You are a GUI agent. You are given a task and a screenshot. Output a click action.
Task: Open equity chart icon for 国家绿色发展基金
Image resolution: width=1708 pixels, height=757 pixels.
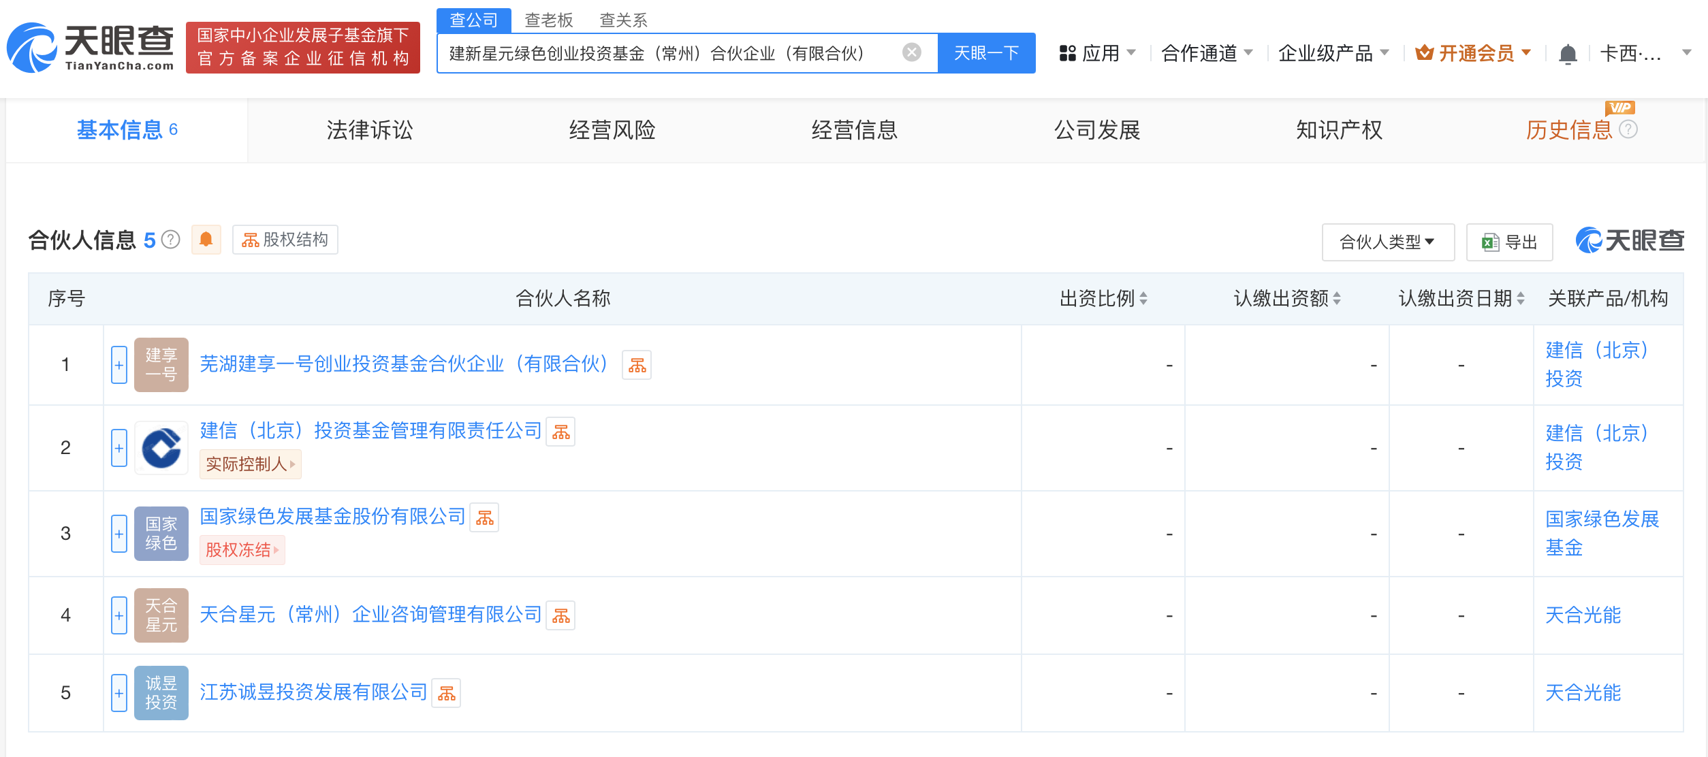click(x=484, y=518)
